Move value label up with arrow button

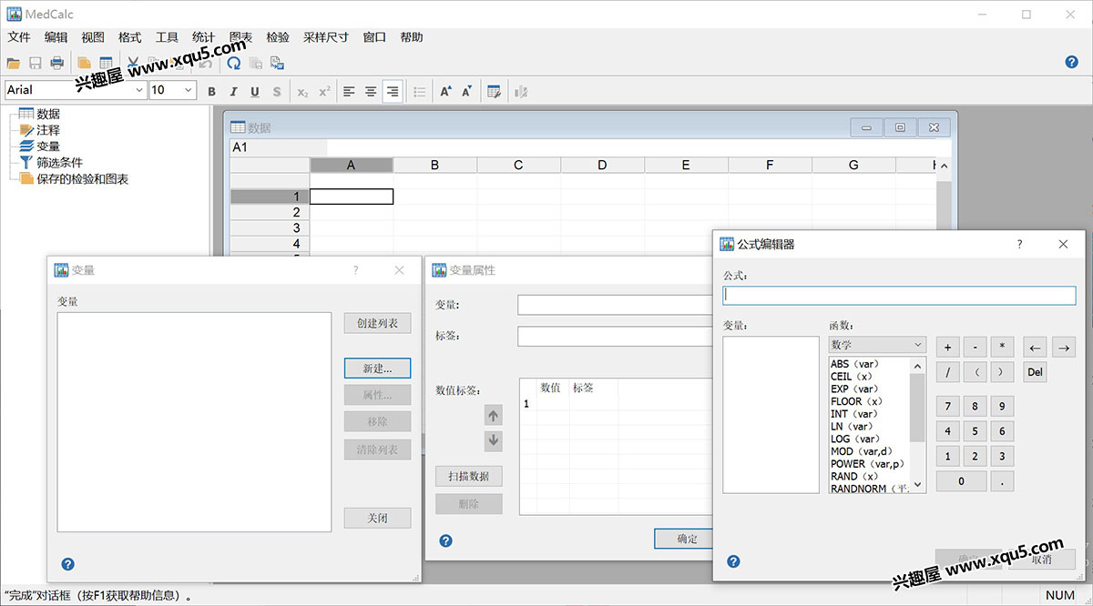coord(494,416)
